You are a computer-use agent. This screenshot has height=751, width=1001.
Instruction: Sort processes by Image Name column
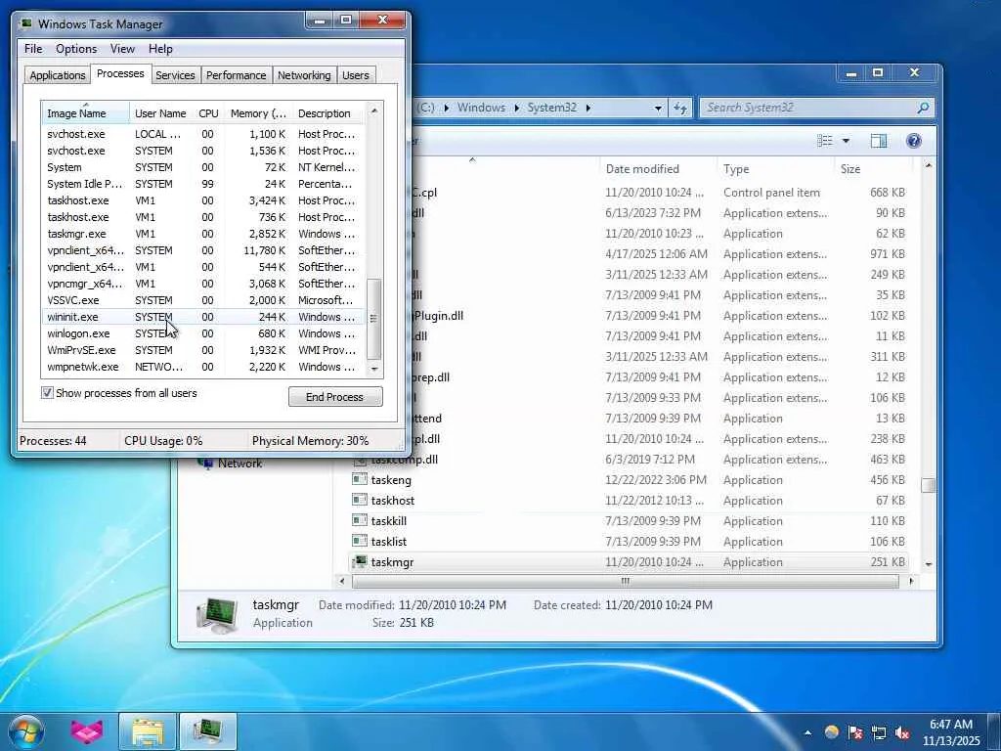(86, 113)
